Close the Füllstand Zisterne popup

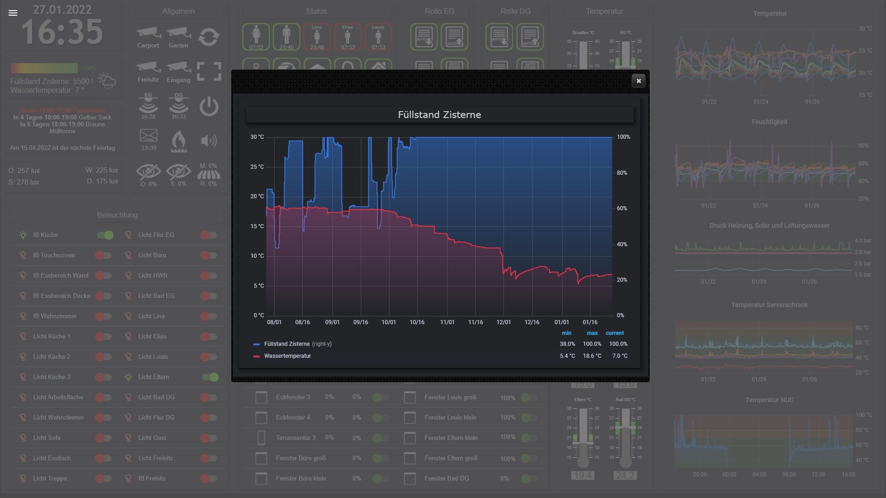639,81
